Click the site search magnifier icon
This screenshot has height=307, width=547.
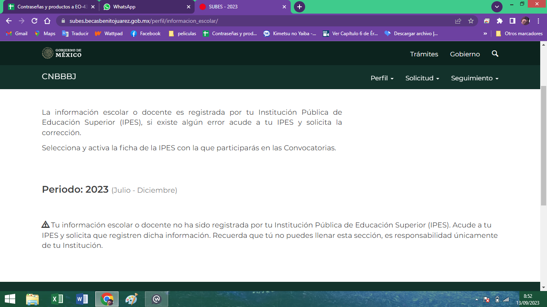point(495,54)
